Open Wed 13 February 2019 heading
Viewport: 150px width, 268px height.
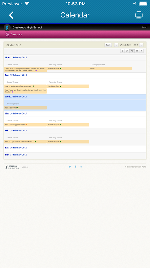16,97
